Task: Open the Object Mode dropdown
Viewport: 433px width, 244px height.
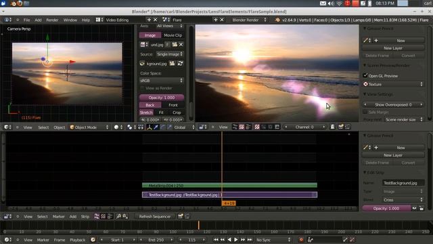Action: tap(89, 127)
